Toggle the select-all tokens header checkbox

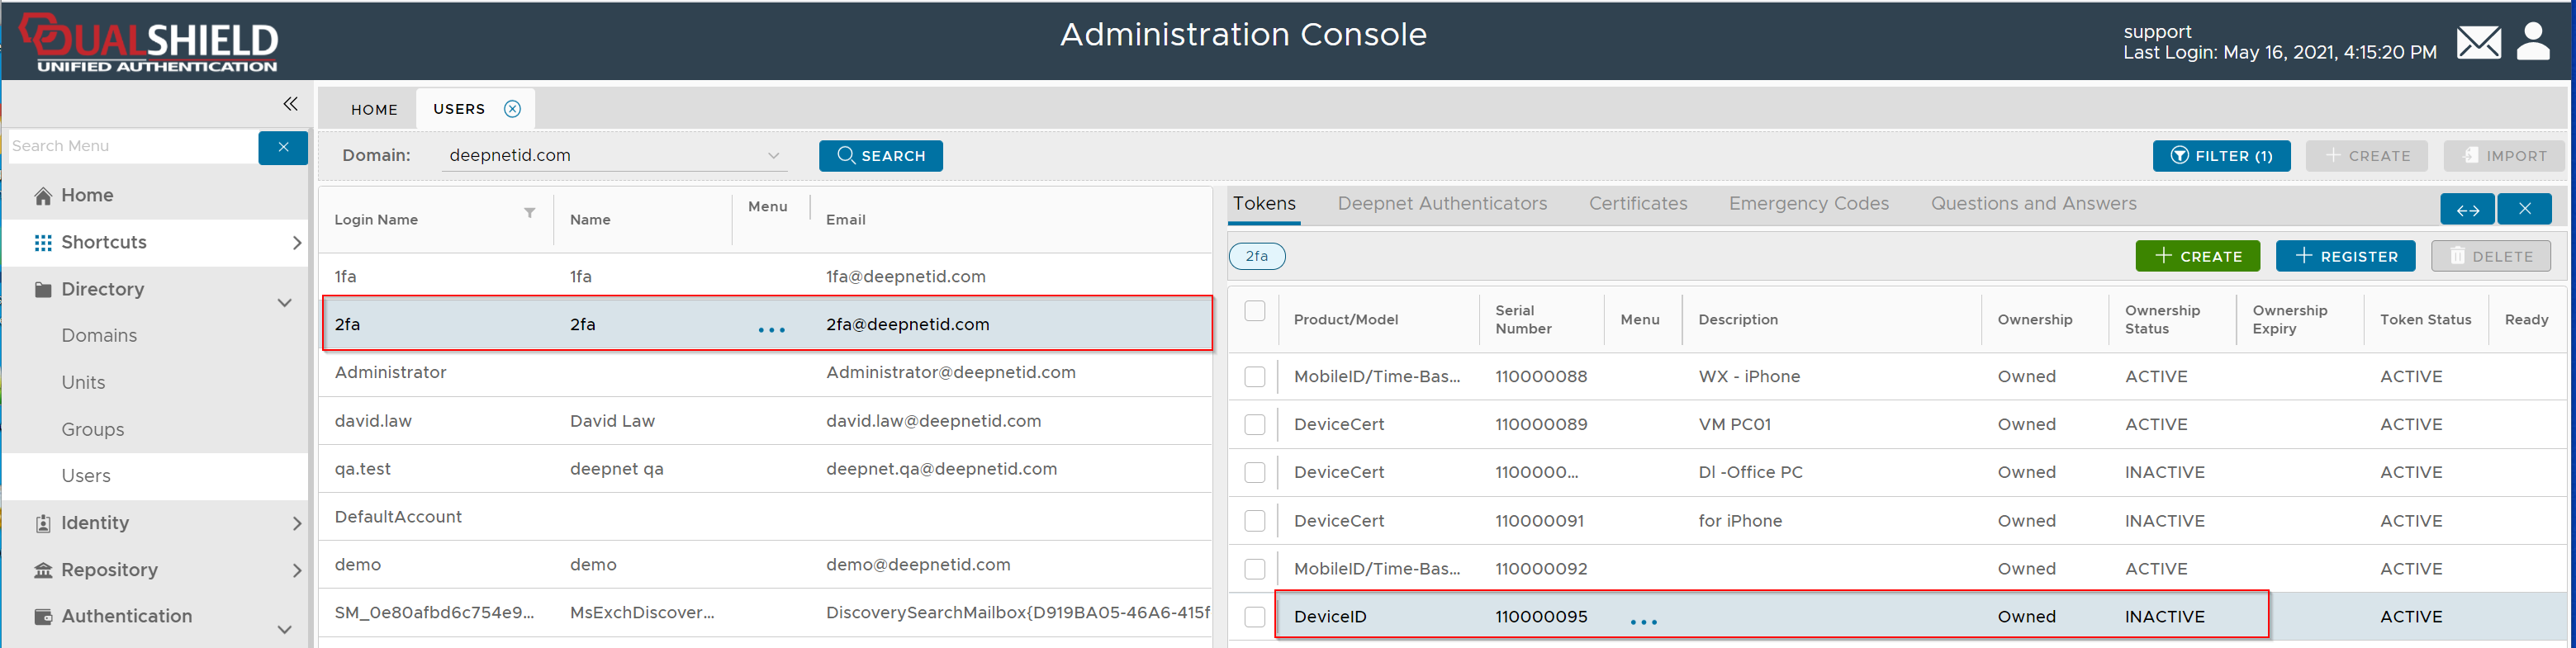pyautogui.click(x=1254, y=311)
